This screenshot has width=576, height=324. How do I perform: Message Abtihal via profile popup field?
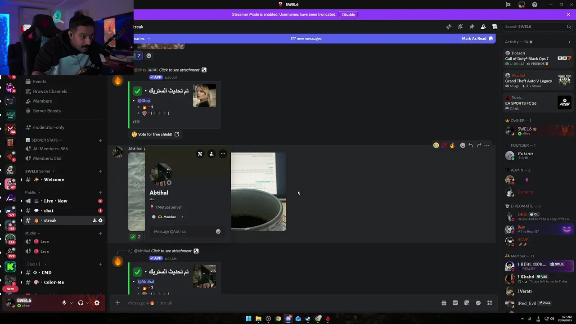[x=182, y=231]
